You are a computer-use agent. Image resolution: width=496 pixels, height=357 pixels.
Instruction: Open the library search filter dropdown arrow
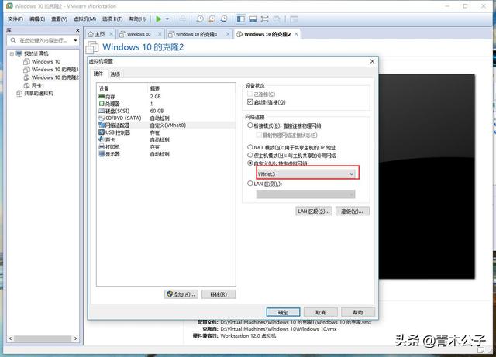[x=75, y=40]
